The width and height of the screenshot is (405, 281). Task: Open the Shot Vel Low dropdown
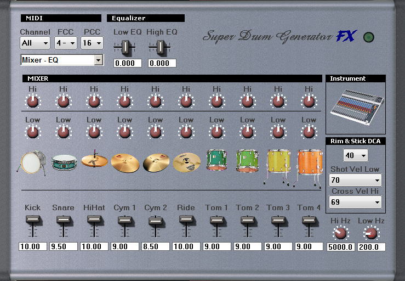pos(356,180)
